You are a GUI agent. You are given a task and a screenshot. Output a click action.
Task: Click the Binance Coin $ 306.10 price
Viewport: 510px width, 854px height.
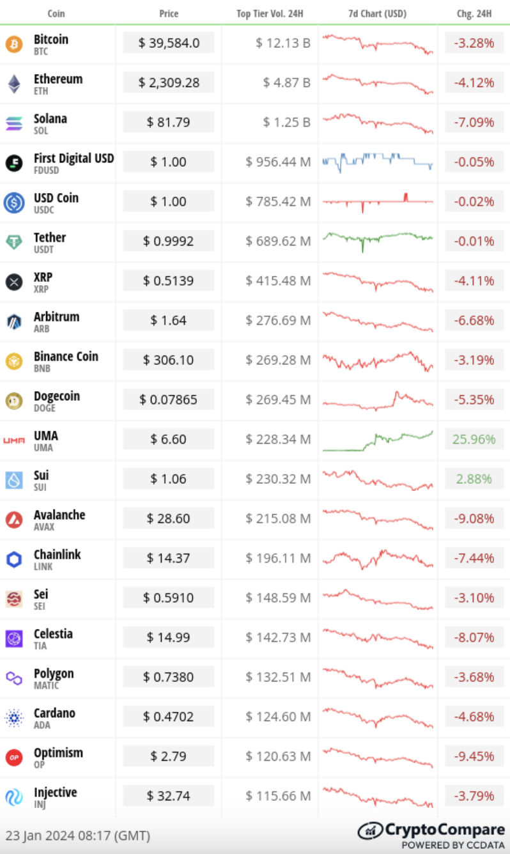169,360
